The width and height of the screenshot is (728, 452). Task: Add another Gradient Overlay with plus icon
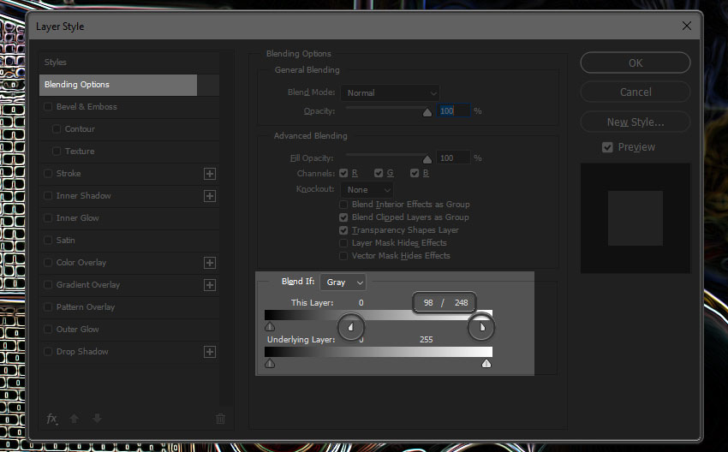click(x=210, y=285)
